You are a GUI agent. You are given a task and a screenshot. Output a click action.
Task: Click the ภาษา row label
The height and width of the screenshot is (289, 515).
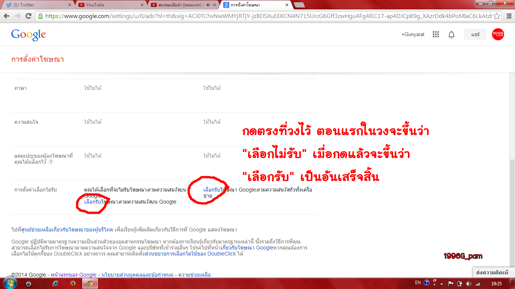(x=20, y=88)
